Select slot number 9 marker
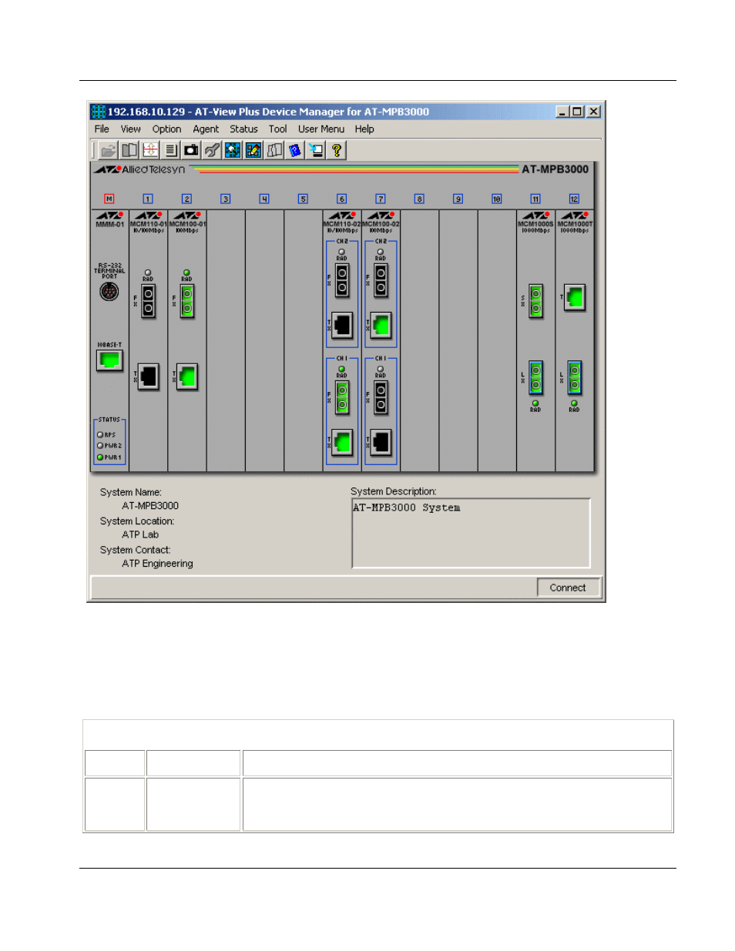This screenshot has width=735, height=951. (458, 199)
